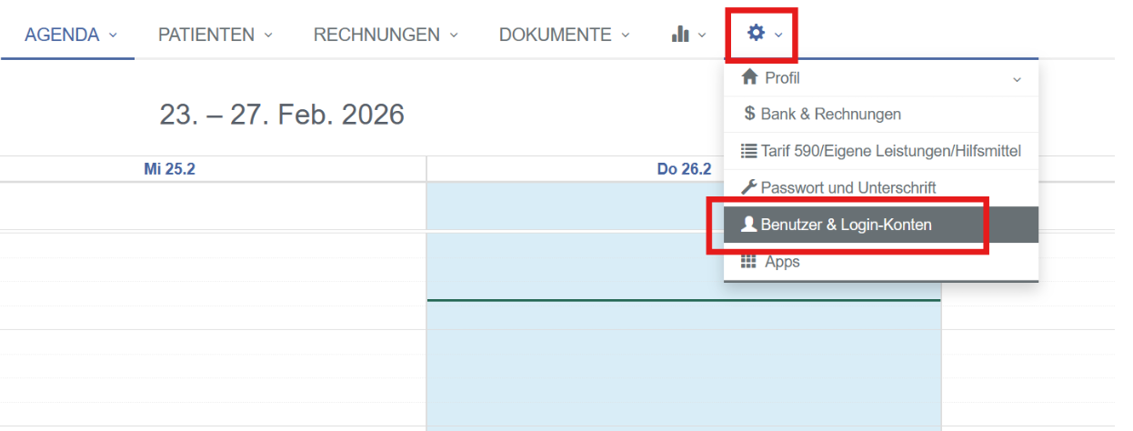Click the wrench icon for Passwort und Unterschrift
The height and width of the screenshot is (431, 1133).
(x=749, y=187)
